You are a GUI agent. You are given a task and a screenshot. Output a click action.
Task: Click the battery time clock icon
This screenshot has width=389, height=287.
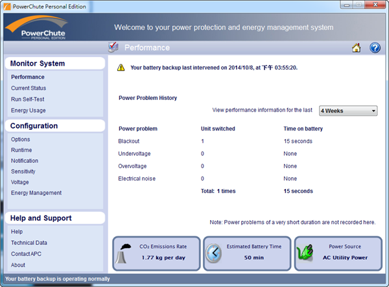[x=215, y=253]
